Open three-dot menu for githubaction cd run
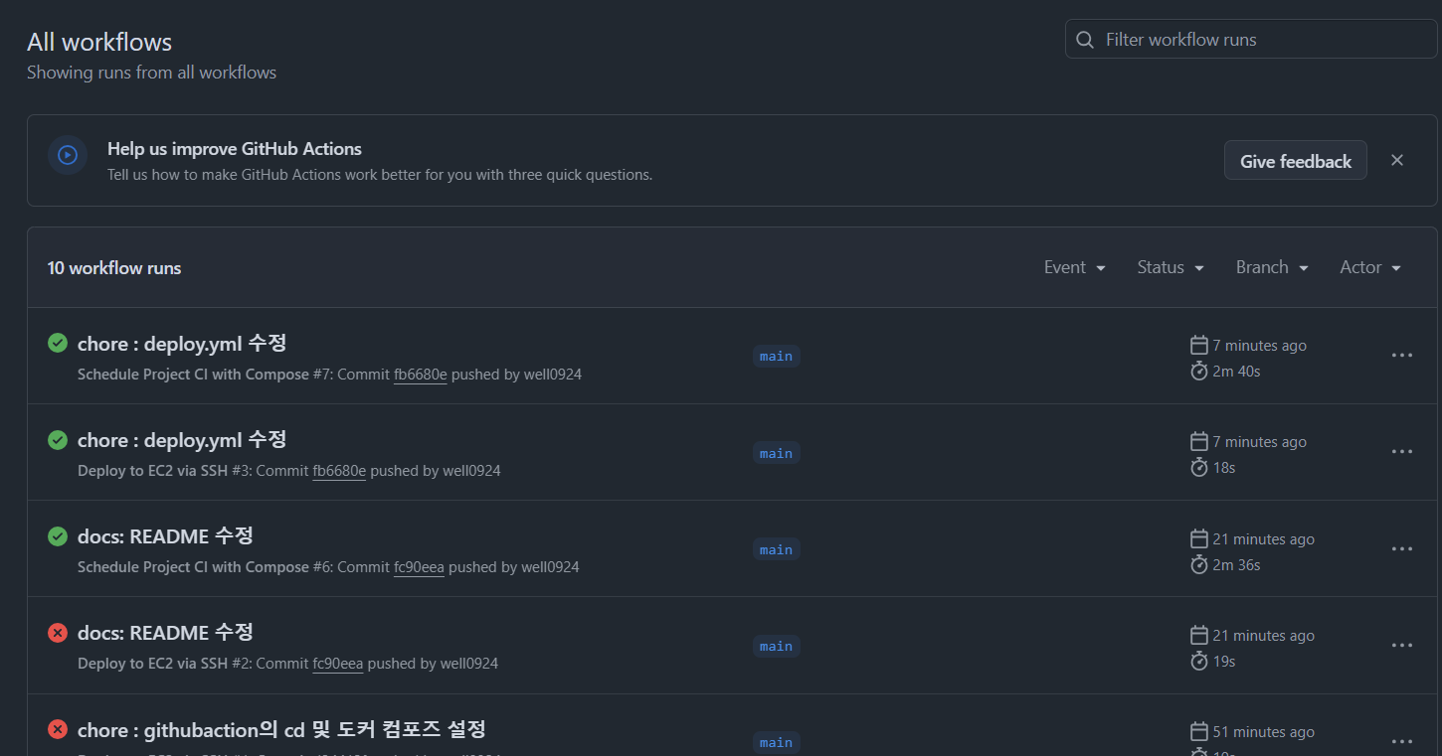 pos(1402,741)
